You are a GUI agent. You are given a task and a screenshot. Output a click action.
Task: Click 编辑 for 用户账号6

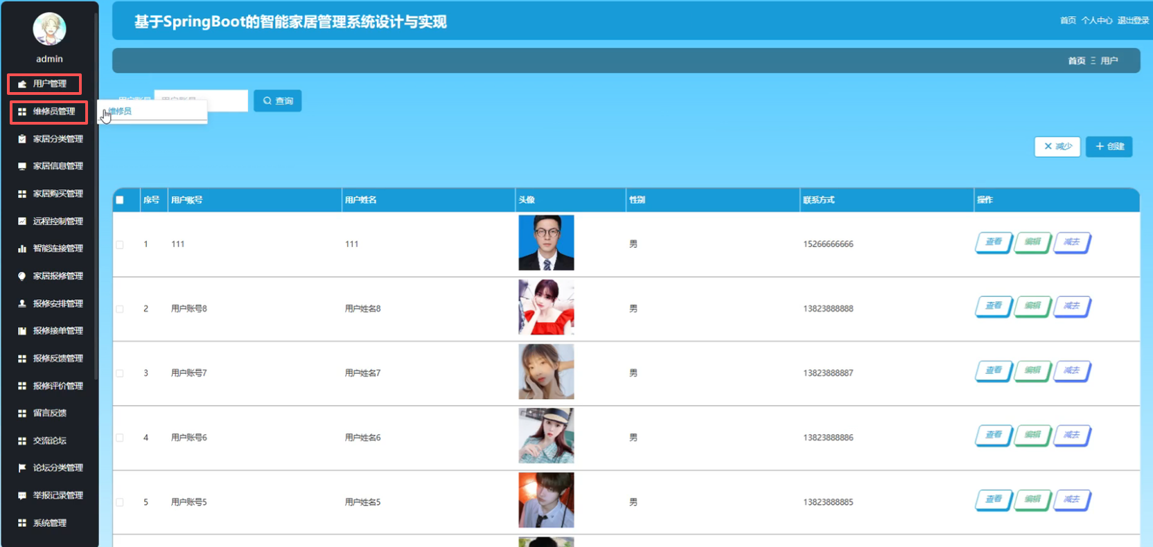pyautogui.click(x=1032, y=435)
